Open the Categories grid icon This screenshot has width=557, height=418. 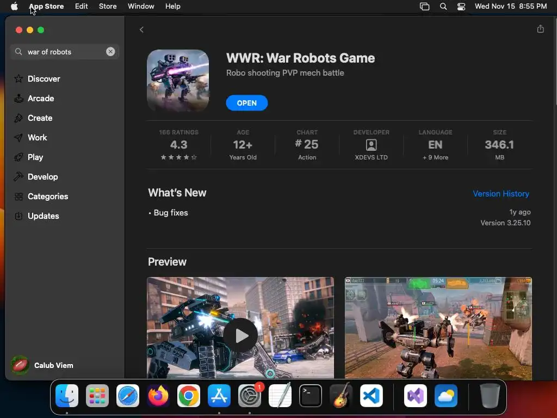tap(18, 196)
